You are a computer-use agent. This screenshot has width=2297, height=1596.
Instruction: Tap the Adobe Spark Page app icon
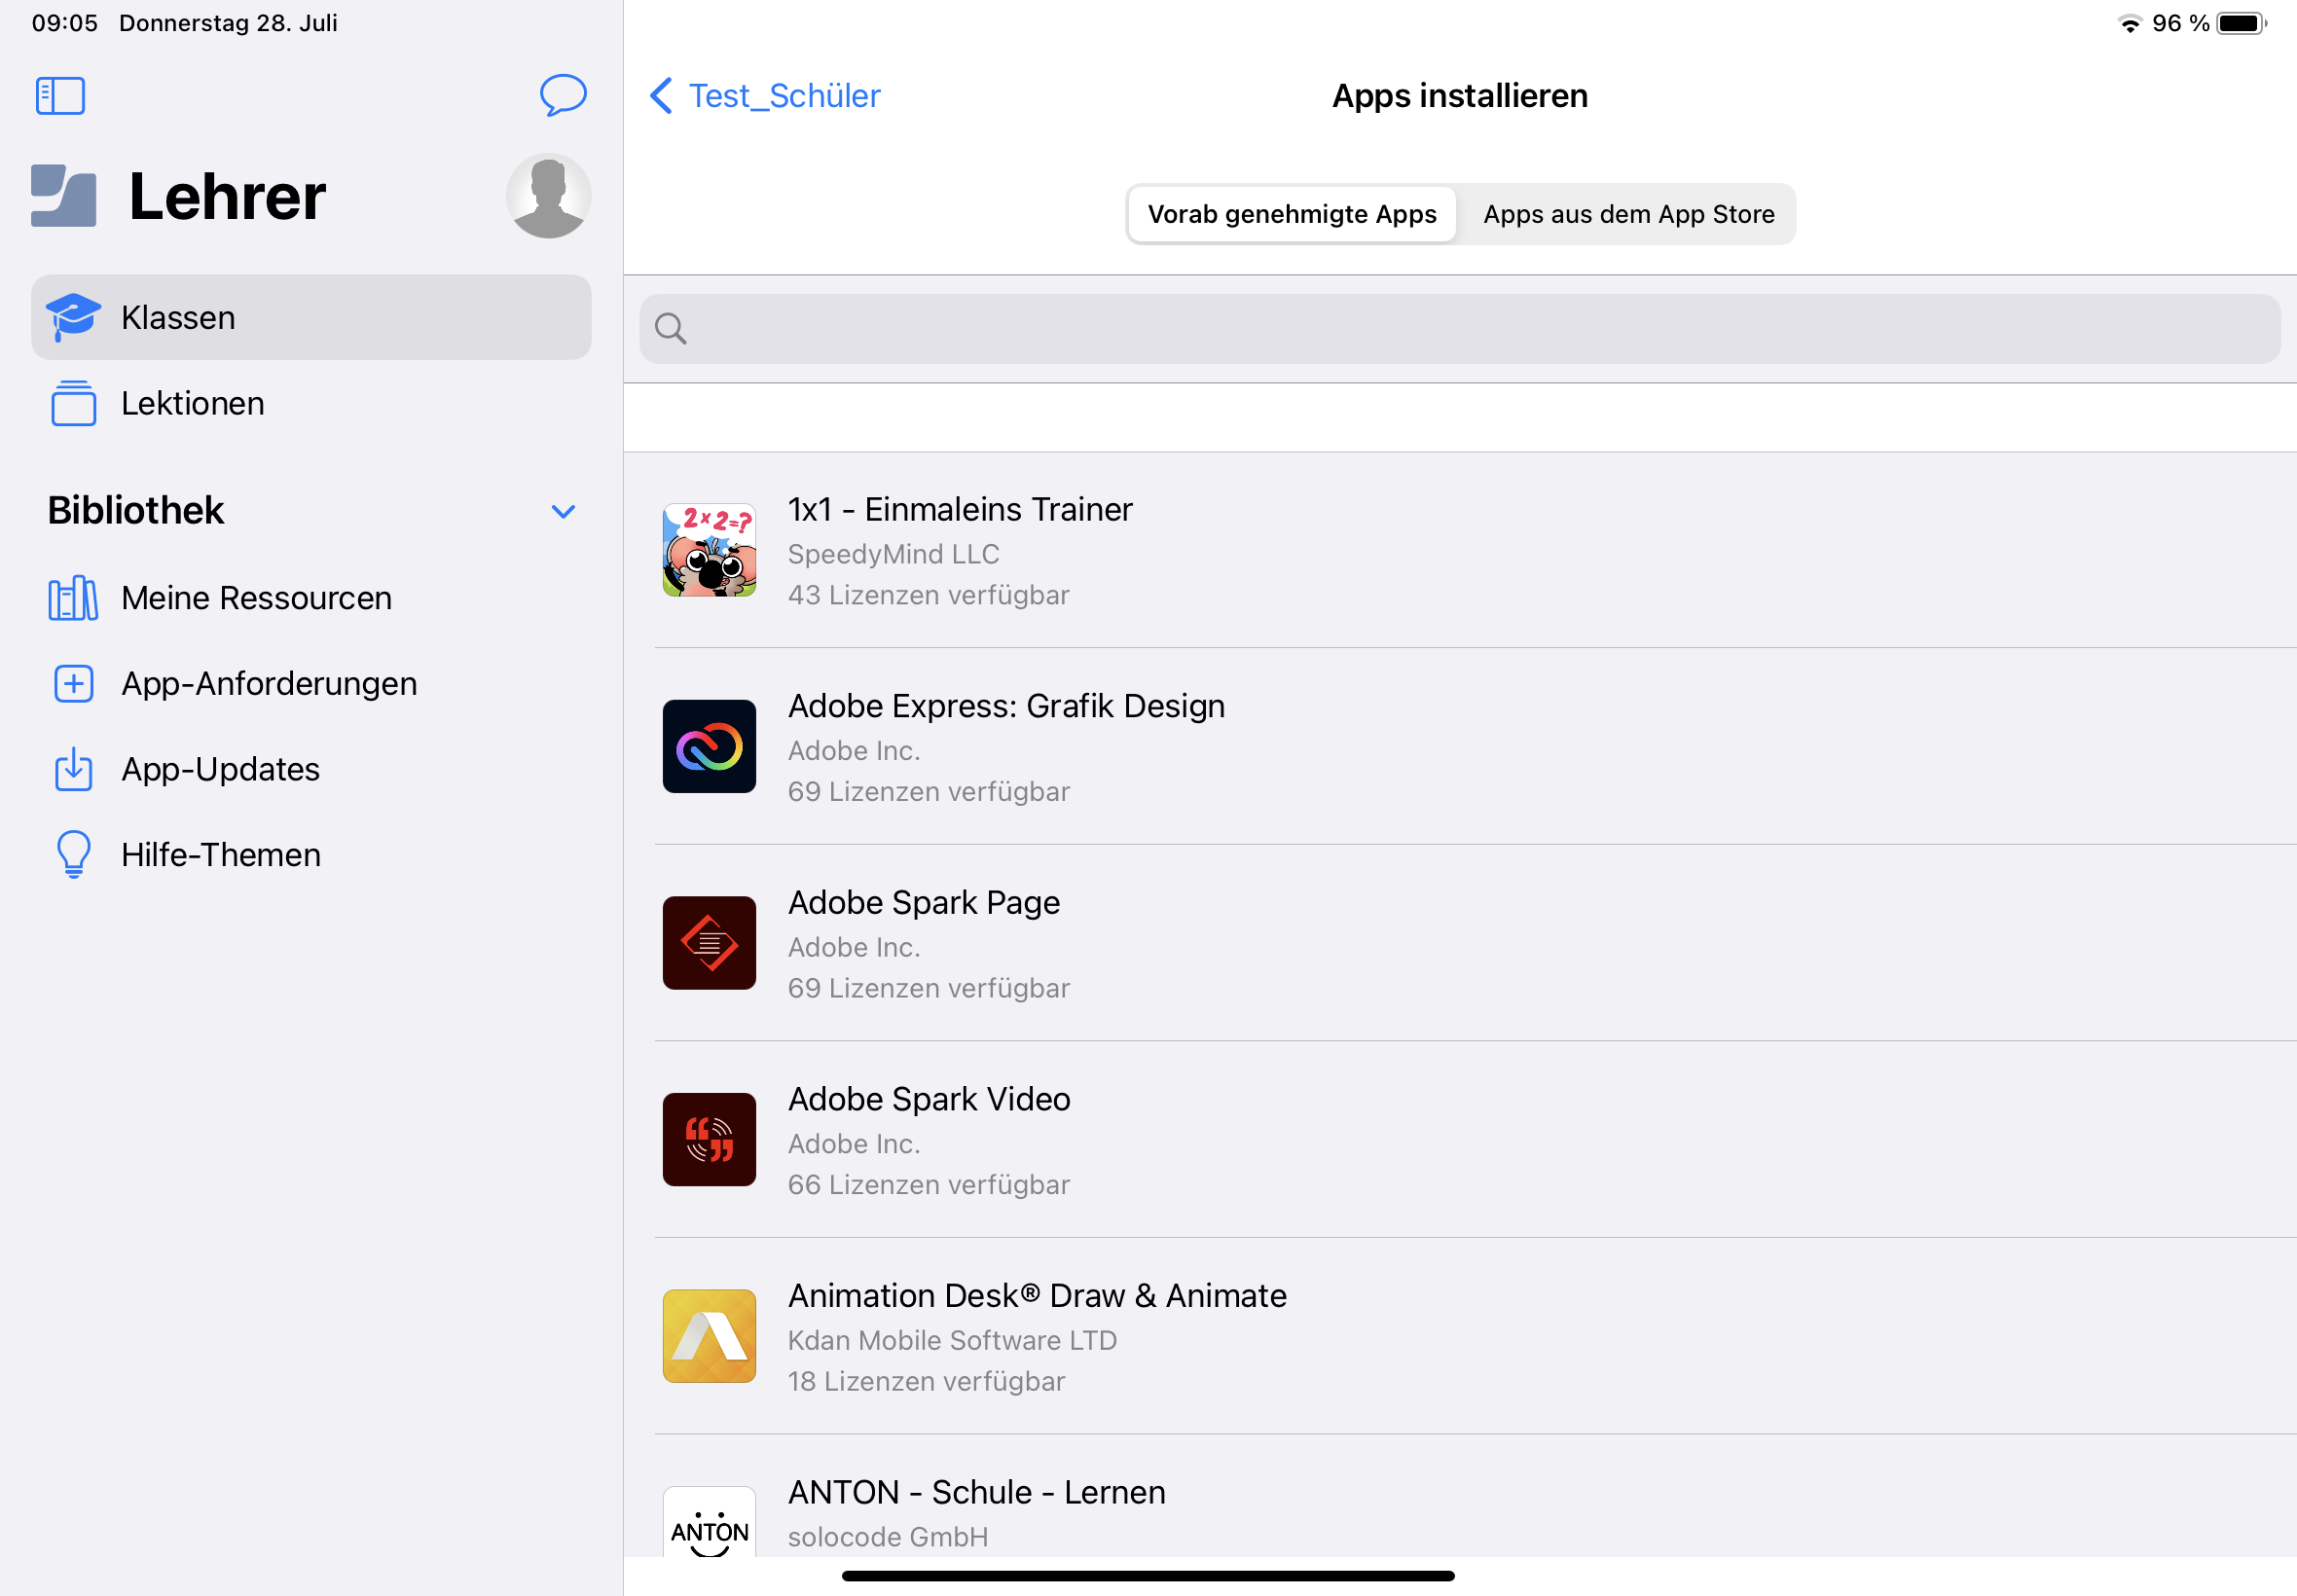[x=709, y=943]
